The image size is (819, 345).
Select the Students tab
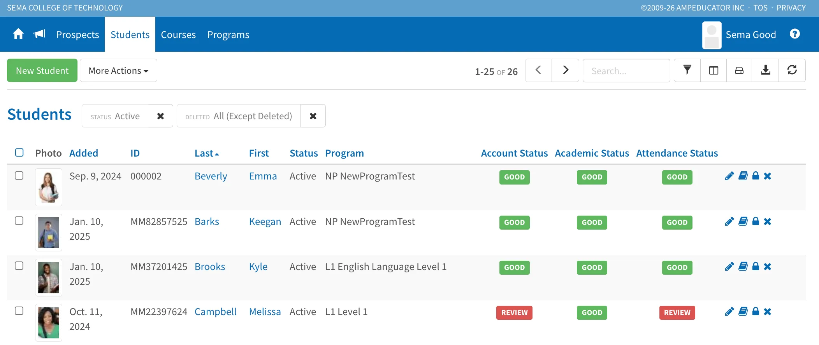coord(130,35)
